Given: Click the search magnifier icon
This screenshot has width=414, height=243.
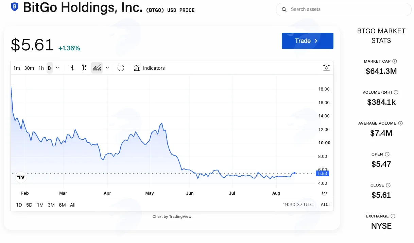Looking at the screenshot, I should pos(284,10).
